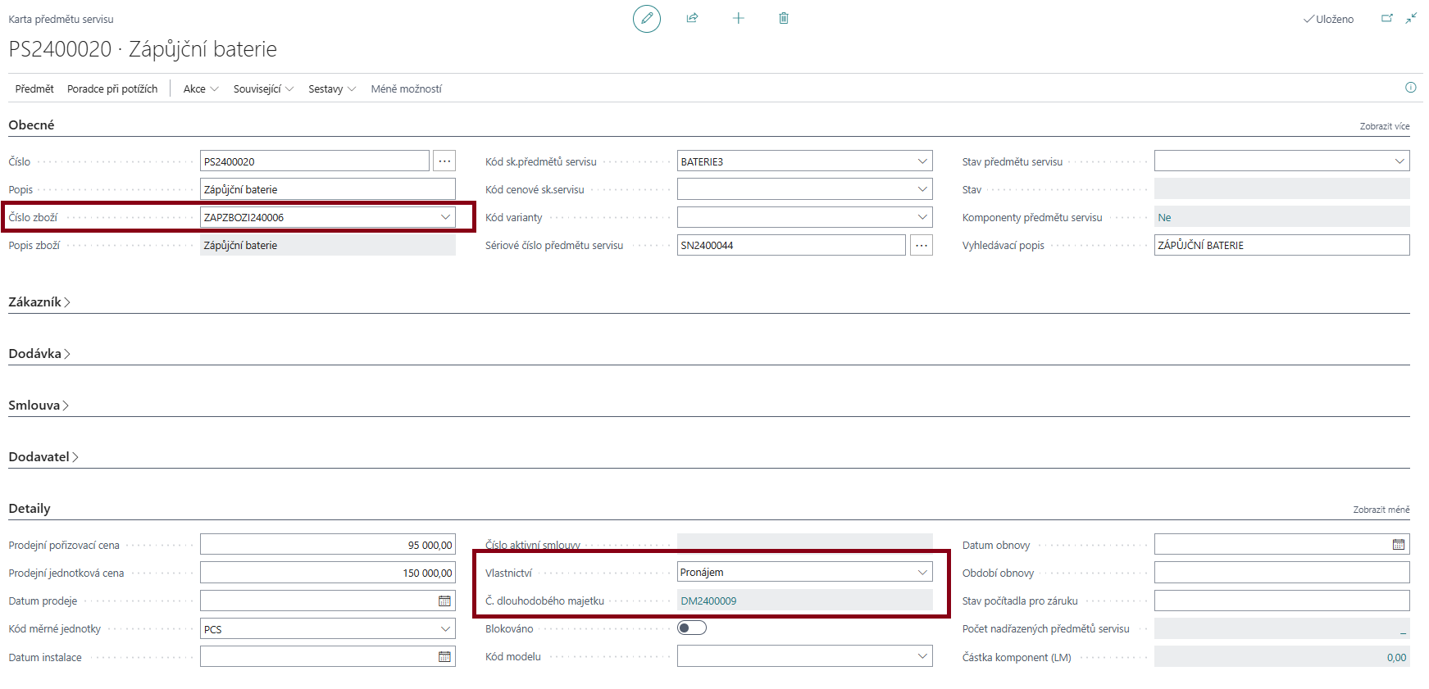Click the Popis input field
Viewport: 1429px width, 689px height.
pyautogui.click(x=328, y=189)
